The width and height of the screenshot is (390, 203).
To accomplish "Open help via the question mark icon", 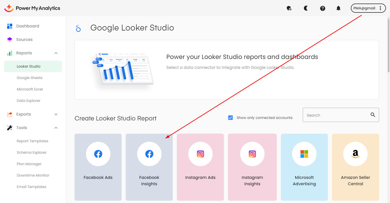I will coord(323,8).
